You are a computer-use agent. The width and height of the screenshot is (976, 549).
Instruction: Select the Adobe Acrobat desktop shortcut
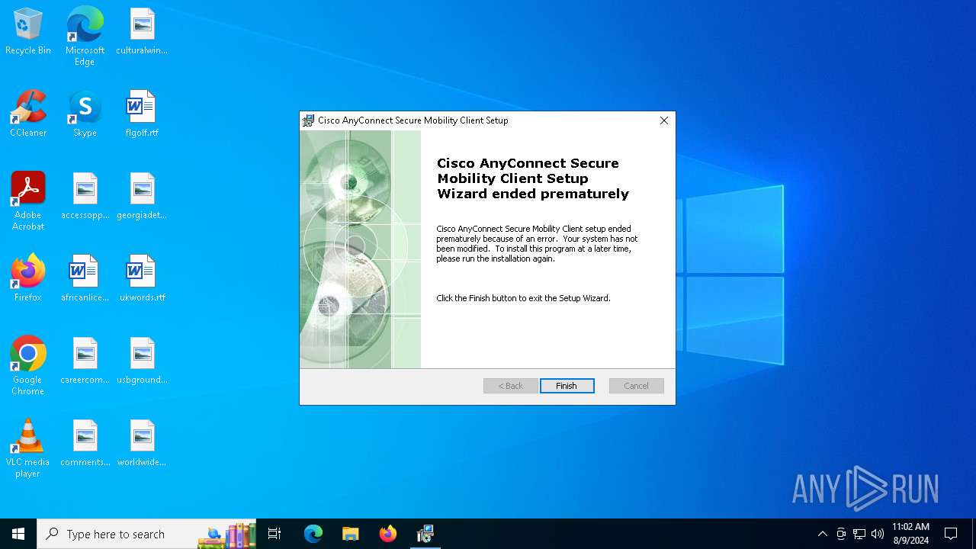pyautogui.click(x=28, y=201)
